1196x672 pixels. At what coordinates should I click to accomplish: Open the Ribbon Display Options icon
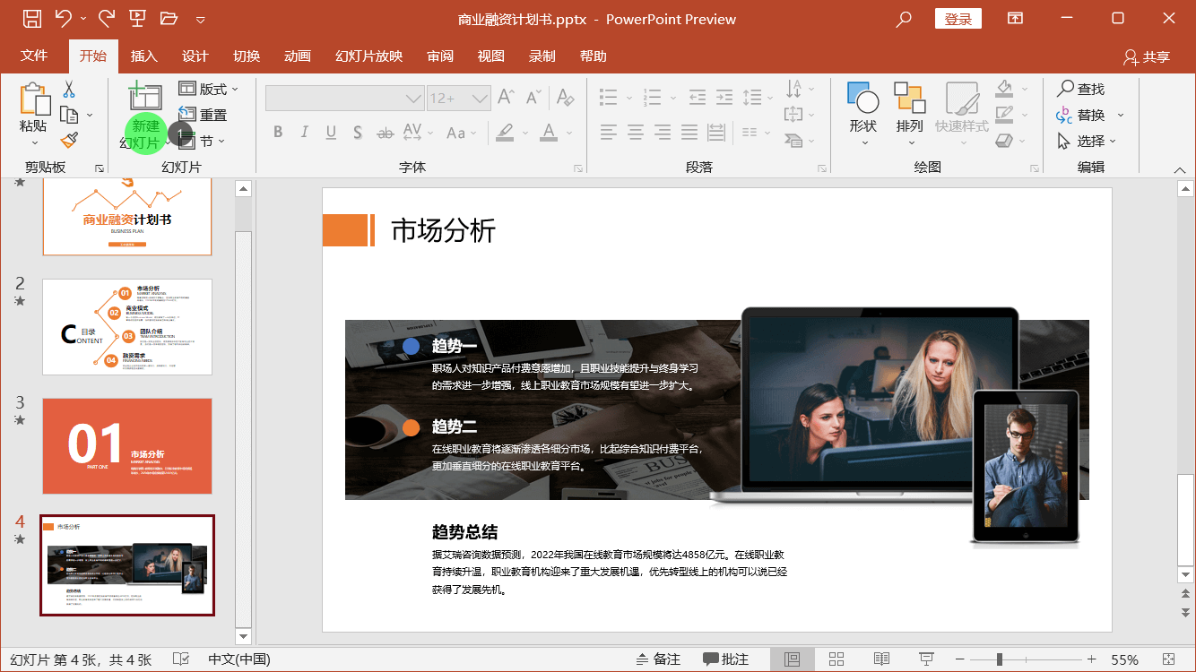tap(1015, 18)
